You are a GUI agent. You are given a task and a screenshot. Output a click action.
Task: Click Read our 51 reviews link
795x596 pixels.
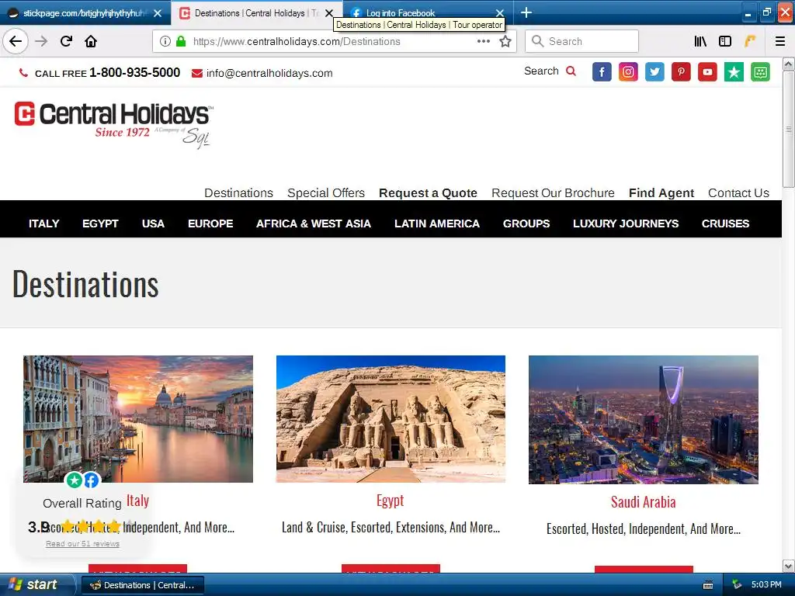pyautogui.click(x=82, y=544)
